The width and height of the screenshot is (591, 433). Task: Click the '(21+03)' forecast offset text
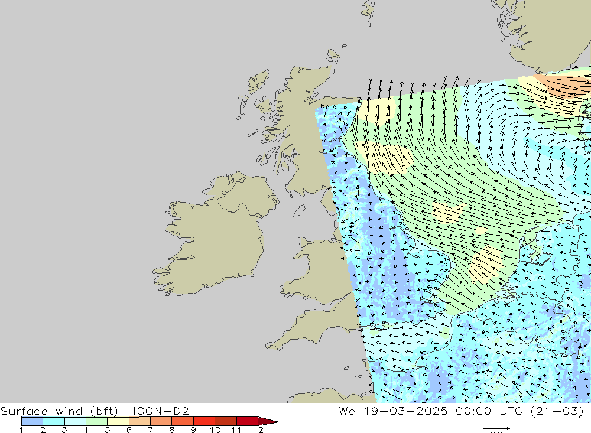click(557, 411)
